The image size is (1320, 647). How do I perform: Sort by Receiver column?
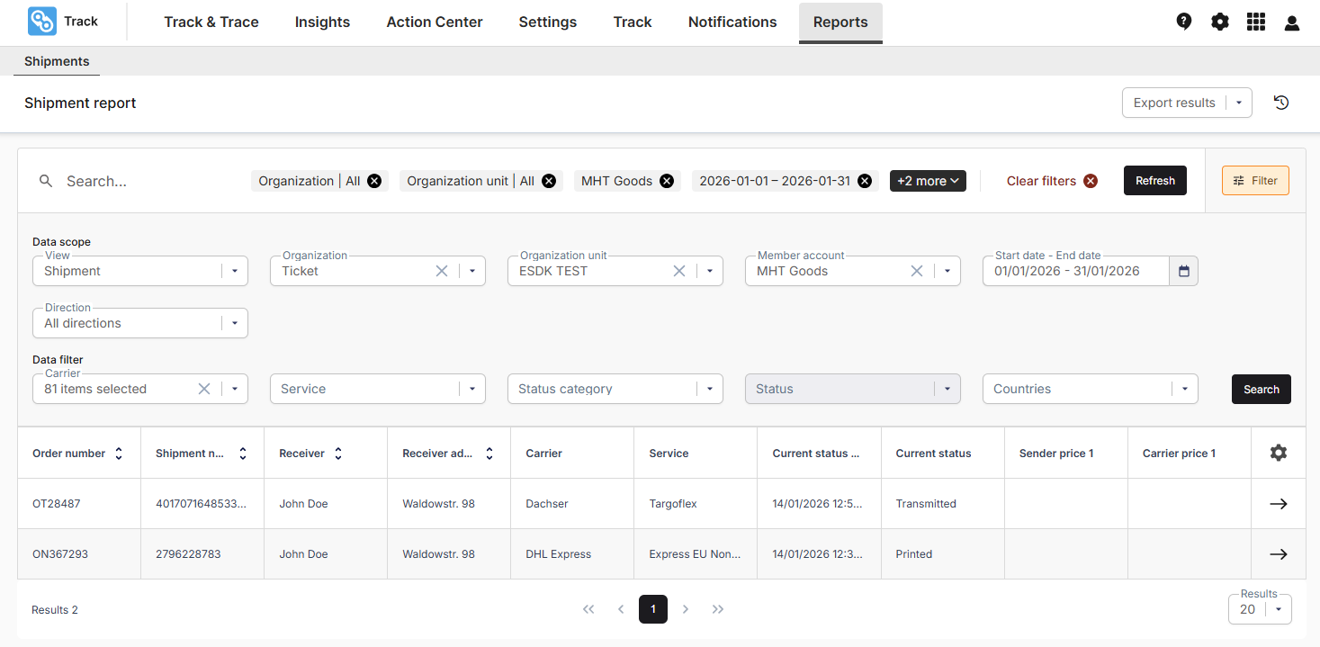338,454
